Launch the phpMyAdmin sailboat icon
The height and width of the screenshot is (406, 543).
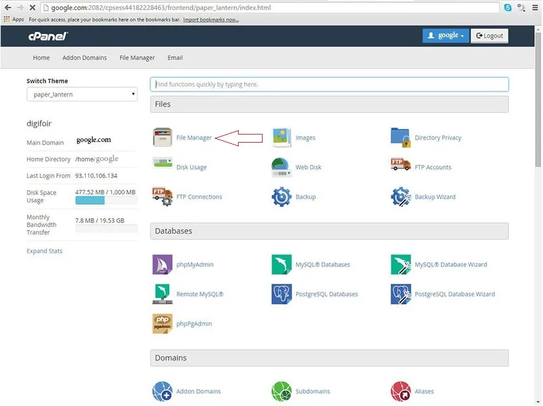click(x=162, y=265)
